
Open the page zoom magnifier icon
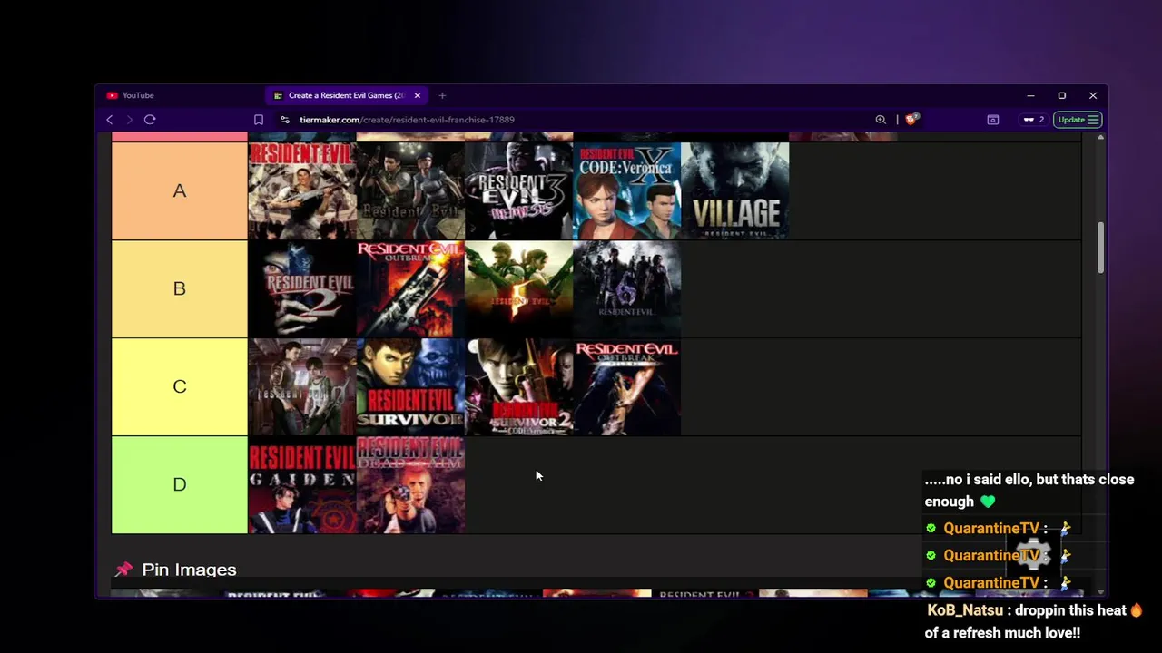coord(881,120)
